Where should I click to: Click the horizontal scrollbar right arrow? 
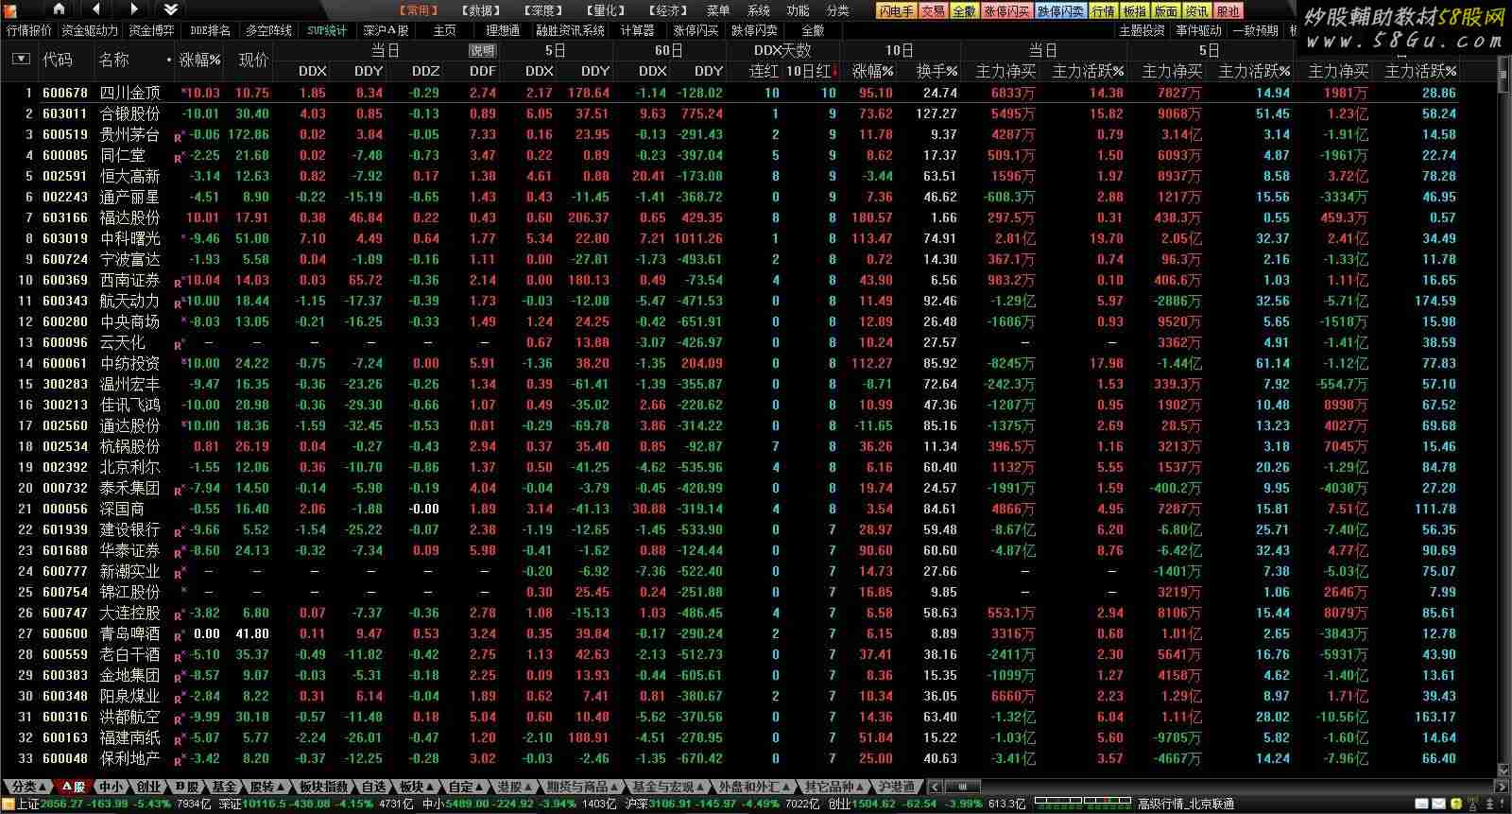(1501, 787)
